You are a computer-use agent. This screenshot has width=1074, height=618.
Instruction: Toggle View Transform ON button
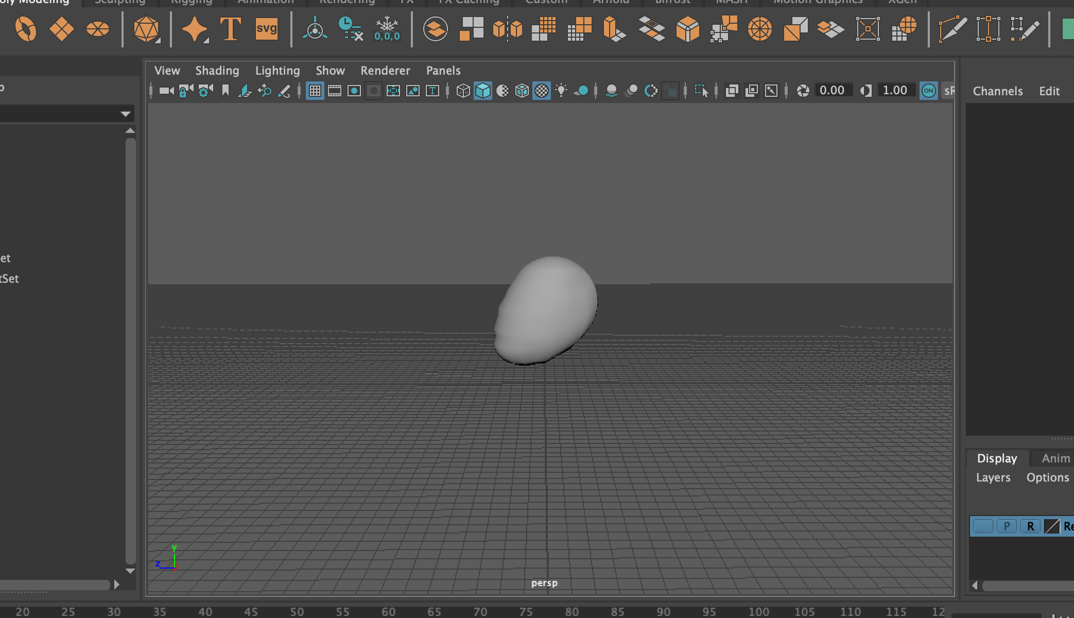pos(928,91)
